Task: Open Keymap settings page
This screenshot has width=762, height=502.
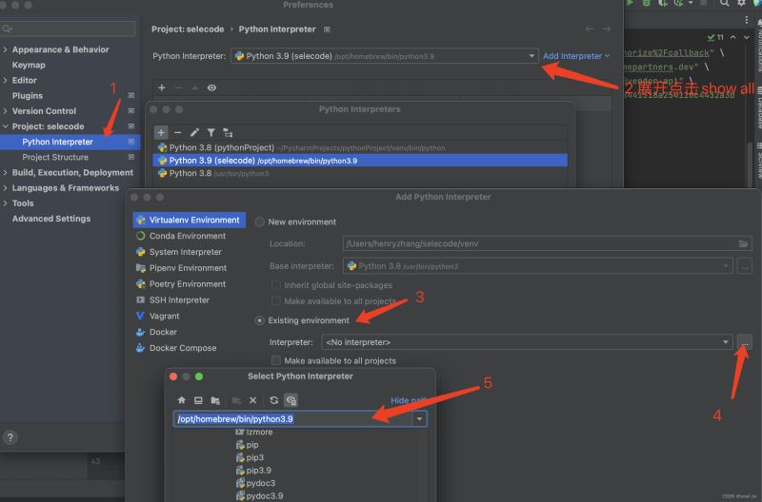Action: click(29, 65)
